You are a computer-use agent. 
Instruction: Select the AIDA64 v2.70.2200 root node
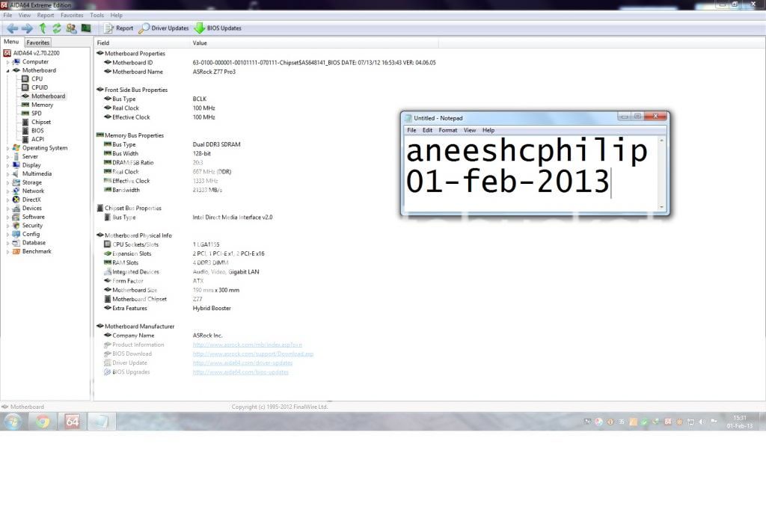pyautogui.click(x=36, y=53)
